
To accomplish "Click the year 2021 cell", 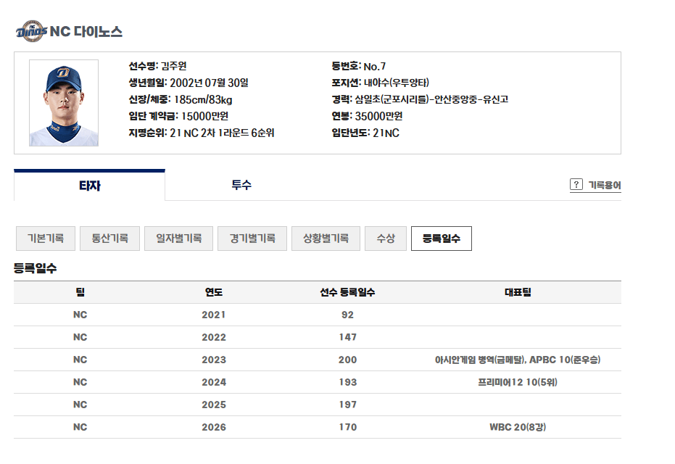I will pyautogui.click(x=214, y=315).
